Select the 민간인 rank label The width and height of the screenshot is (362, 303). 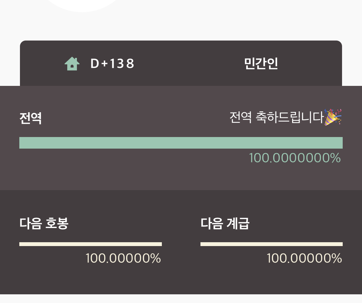(x=261, y=64)
